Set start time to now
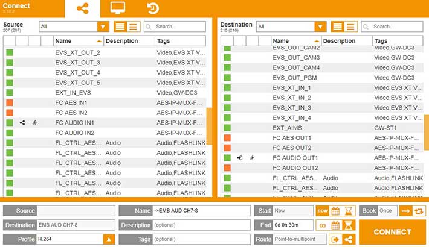Image resolution: width=429 pixels, height=247 pixels. (x=323, y=211)
